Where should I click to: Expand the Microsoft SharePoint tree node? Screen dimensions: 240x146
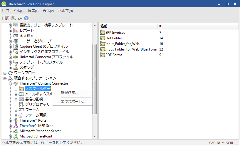[10, 137]
